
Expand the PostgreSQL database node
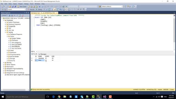tap(5, 26)
